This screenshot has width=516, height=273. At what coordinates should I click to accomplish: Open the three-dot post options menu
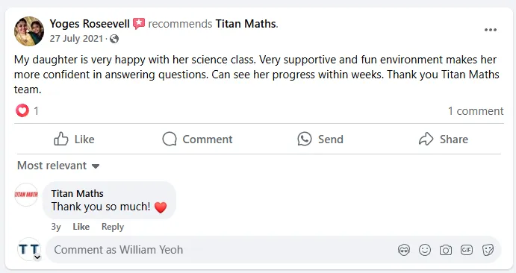click(x=490, y=30)
